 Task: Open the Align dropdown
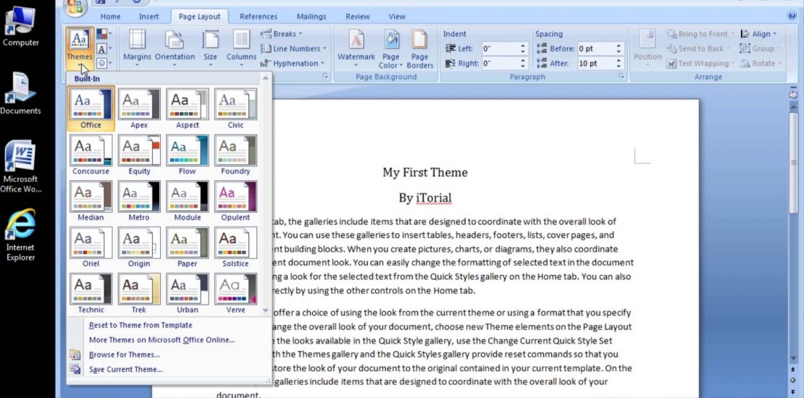pyautogui.click(x=758, y=34)
